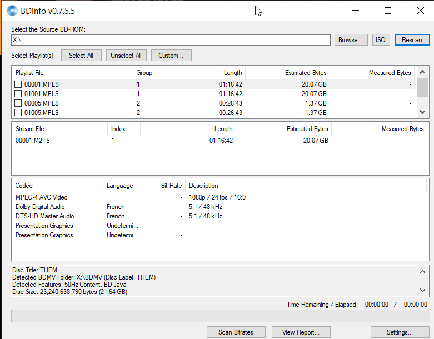Check the 01001.MPLS playlist checkbox

click(18, 93)
